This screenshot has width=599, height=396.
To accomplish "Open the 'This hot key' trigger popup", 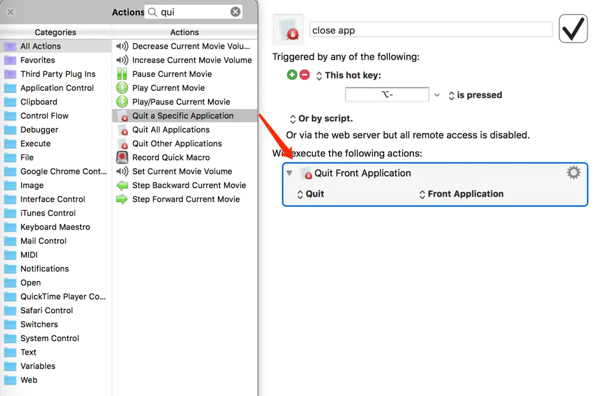I will pyautogui.click(x=348, y=75).
